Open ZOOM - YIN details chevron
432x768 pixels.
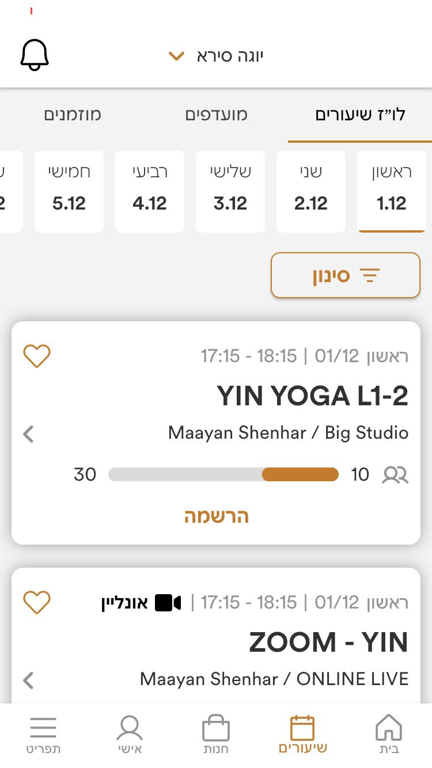29,680
